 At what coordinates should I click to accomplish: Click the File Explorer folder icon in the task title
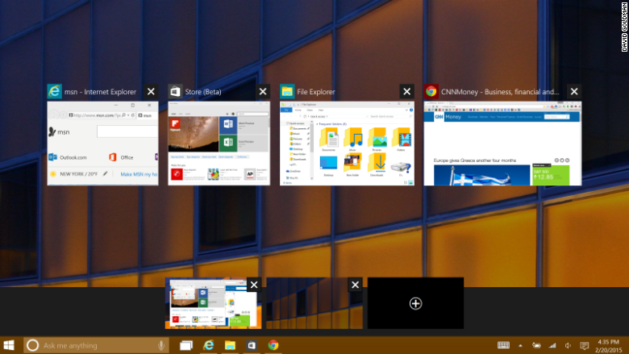point(287,91)
